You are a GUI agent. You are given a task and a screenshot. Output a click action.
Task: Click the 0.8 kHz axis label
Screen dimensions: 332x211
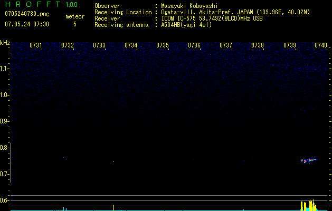[4, 148]
